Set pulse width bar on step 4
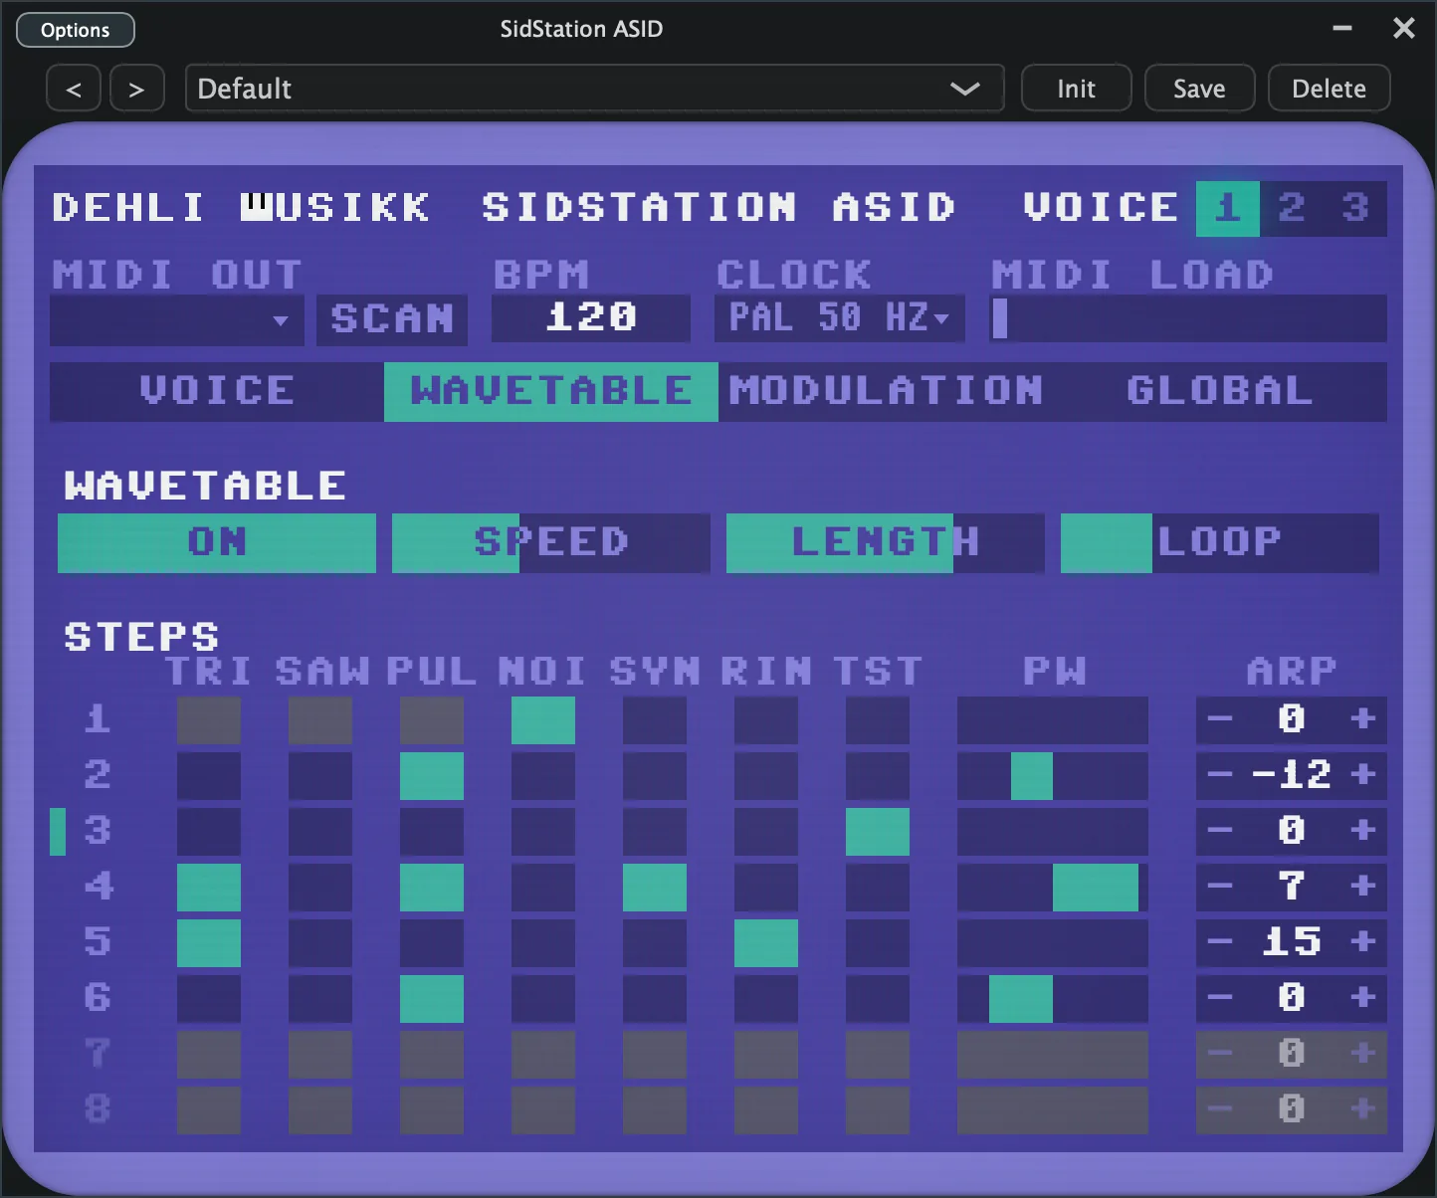The height and width of the screenshot is (1198, 1437). [x=1053, y=888]
